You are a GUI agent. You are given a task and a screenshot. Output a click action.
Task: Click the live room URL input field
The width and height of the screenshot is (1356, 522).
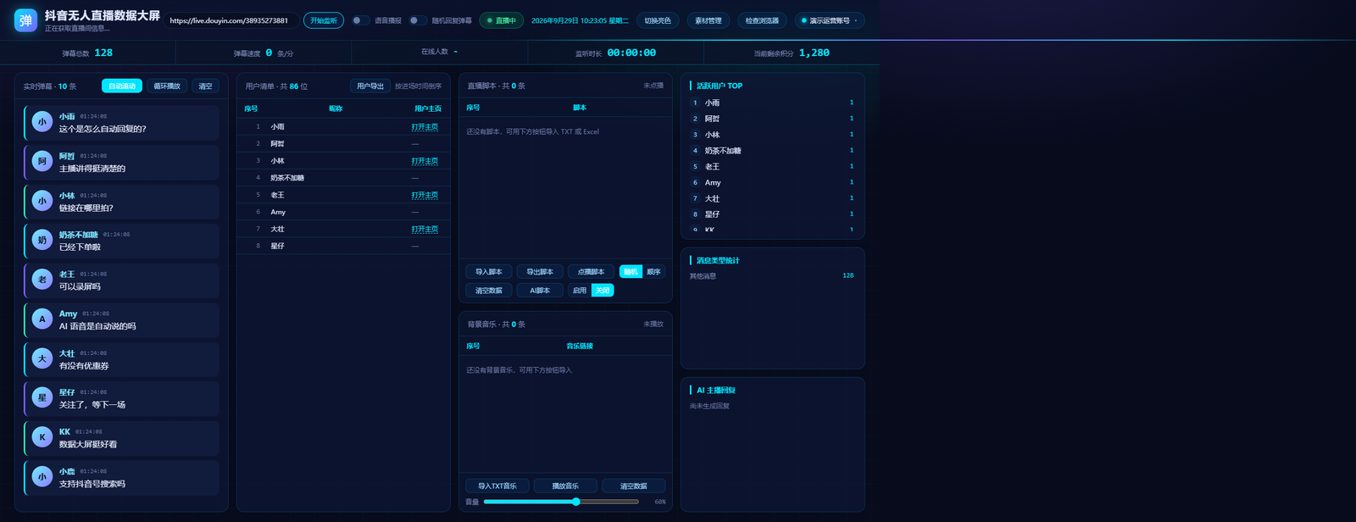(229, 20)
